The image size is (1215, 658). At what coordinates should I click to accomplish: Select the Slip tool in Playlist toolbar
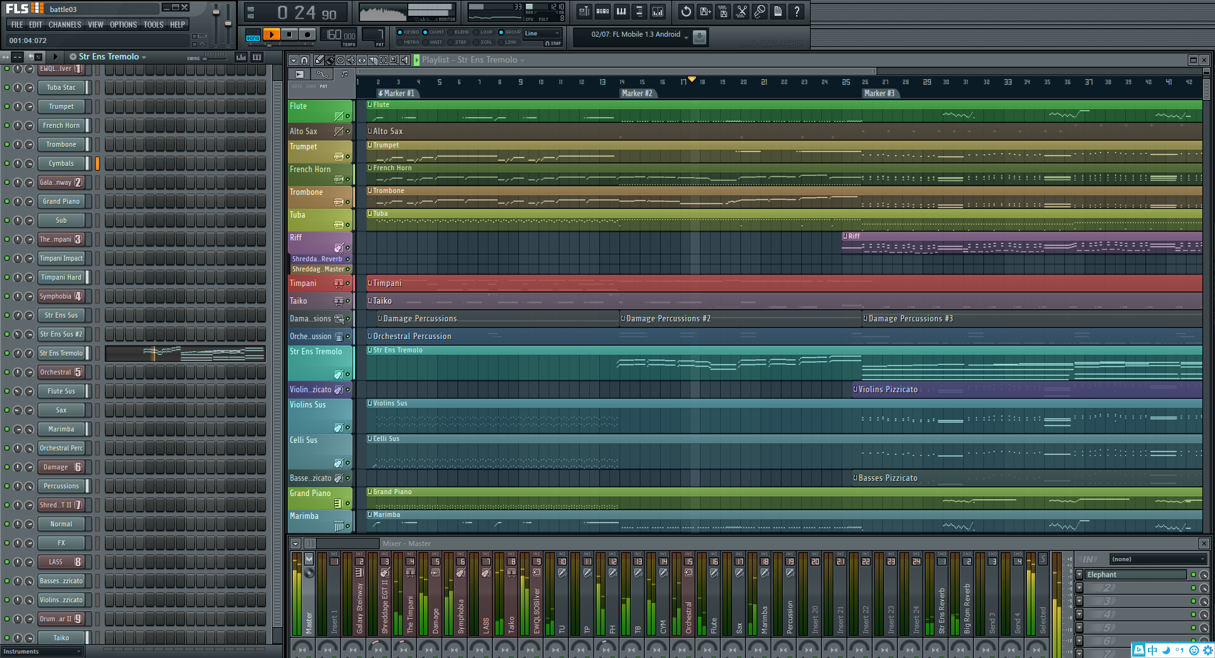pyautogui.click(x=362, y=60)
